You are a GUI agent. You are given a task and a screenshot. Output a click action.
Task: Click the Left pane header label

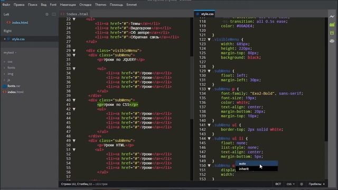(x=6, y=14)
